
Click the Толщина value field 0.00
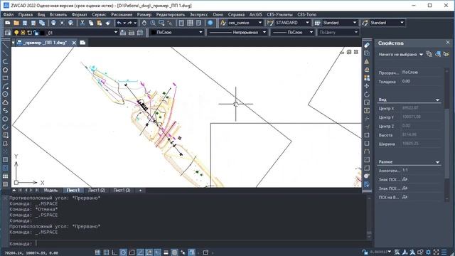(x=422, y=81)
